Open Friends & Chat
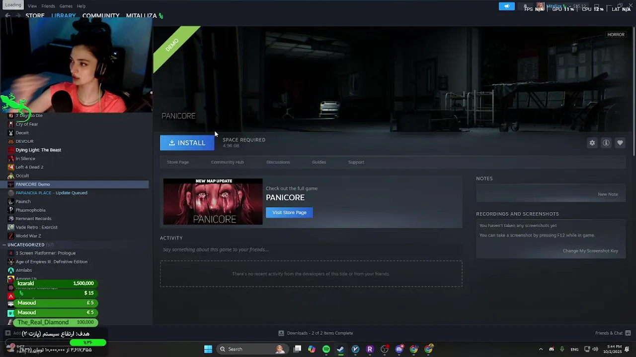 tap(613, 333)
